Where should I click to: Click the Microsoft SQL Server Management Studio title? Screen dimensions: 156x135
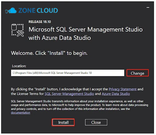click(86, 34)
